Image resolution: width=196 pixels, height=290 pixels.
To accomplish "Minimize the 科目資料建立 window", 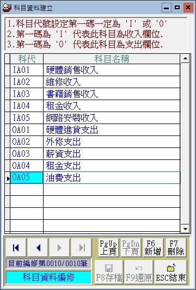I will [167, 8].
